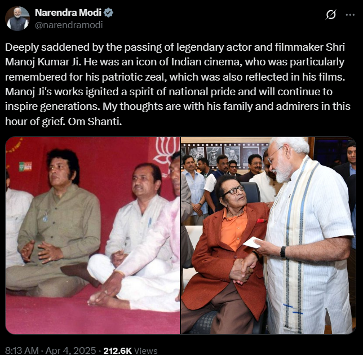Click the Apr 4, 2025 date
The image size is (363, 355).
pos(70,350)
